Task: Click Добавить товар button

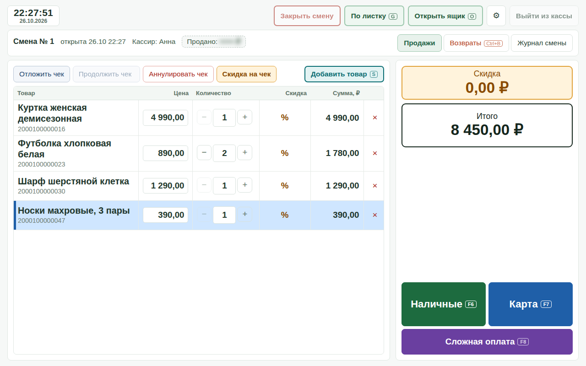Action: [344, 74]
